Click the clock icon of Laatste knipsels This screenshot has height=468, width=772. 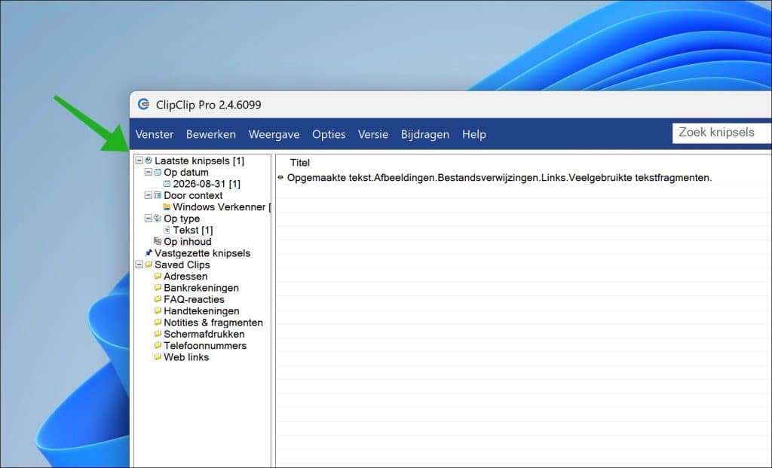coord(149,161)
